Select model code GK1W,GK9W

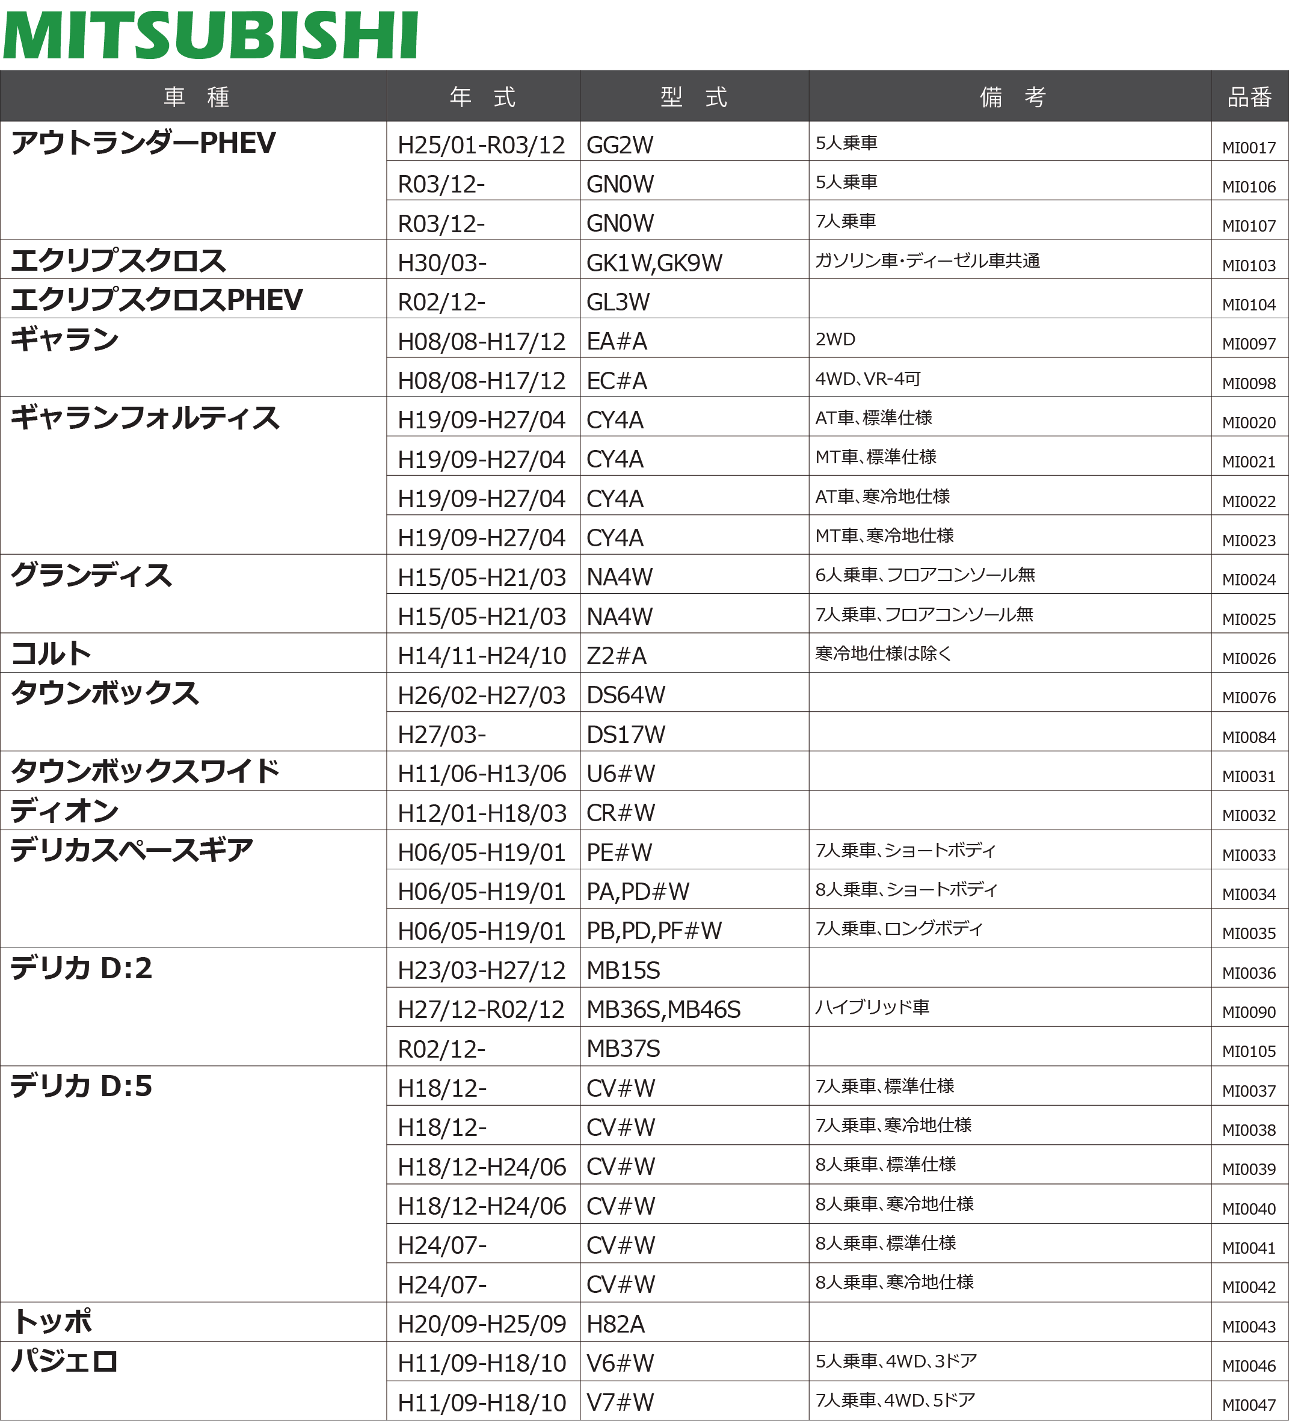[x=654, y=263]
